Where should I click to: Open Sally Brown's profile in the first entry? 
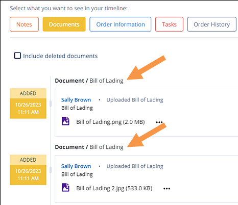point(76,100)
